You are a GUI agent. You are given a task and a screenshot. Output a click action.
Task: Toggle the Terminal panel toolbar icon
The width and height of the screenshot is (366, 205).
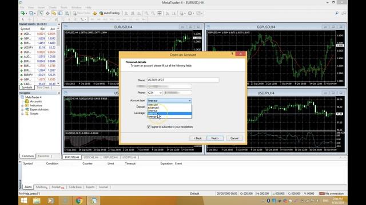(61, 13)
